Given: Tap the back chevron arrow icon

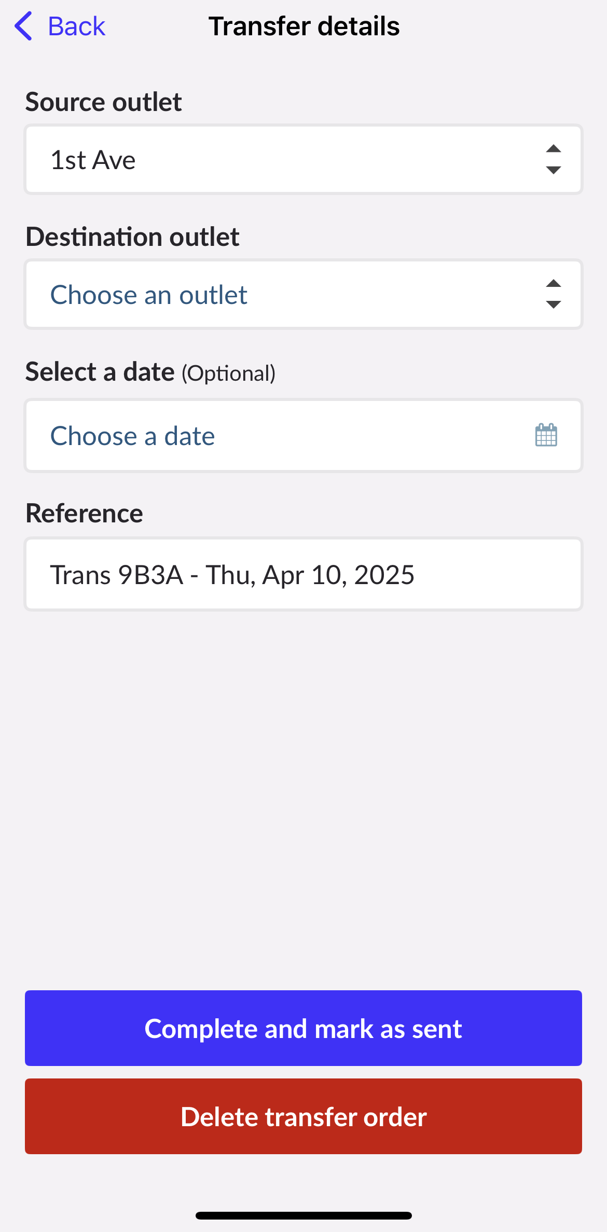Looking at the screenshot, I should point(23,26).
